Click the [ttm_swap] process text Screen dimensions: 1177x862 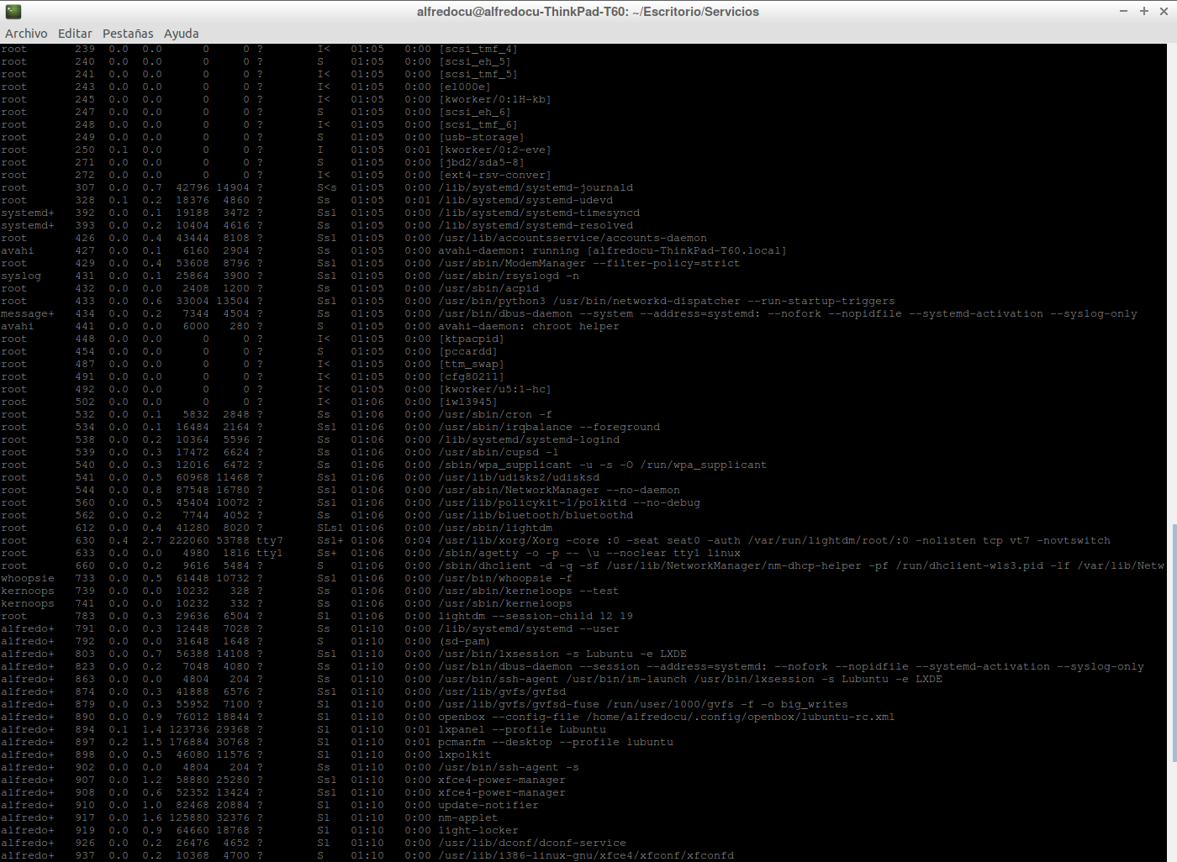click(472, 365)
